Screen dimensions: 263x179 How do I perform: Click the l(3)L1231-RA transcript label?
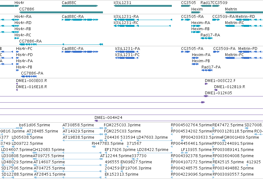pyautogui.click(x=126, y=17)
